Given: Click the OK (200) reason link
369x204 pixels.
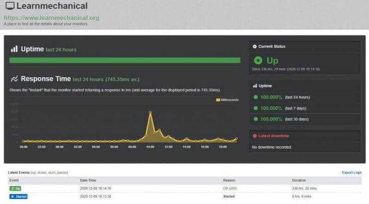Looking at the screenshot, I should (x=230, y=188).
